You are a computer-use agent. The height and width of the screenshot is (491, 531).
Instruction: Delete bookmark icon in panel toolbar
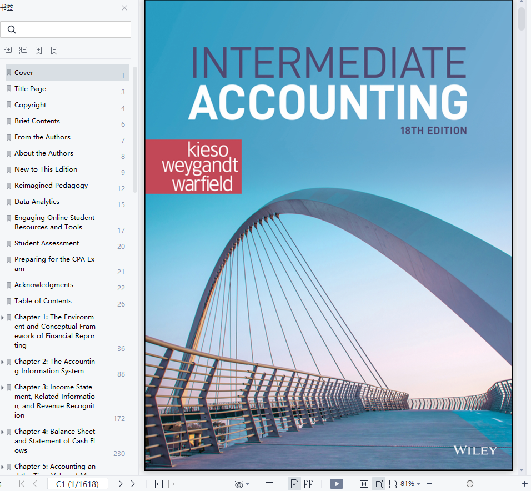point(54,51)
